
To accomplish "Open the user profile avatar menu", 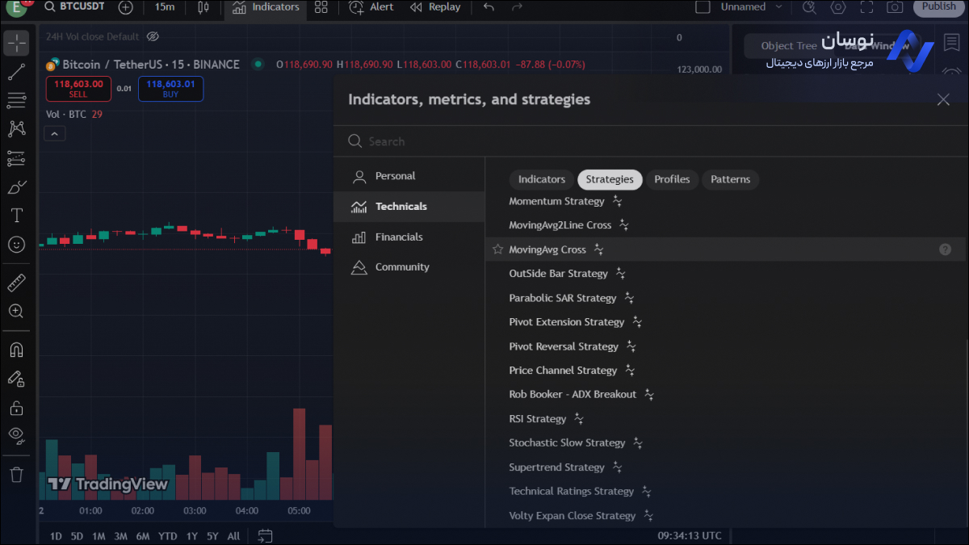I will coord(15,7).
